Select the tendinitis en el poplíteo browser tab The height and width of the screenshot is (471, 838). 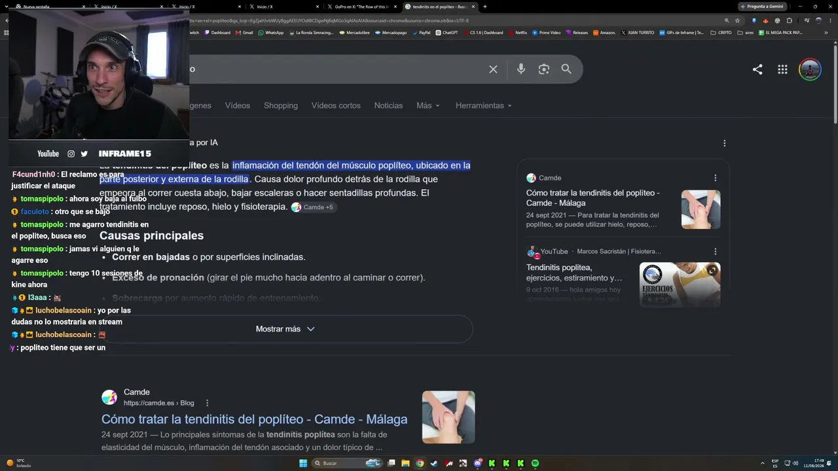(x=440, y=7)
